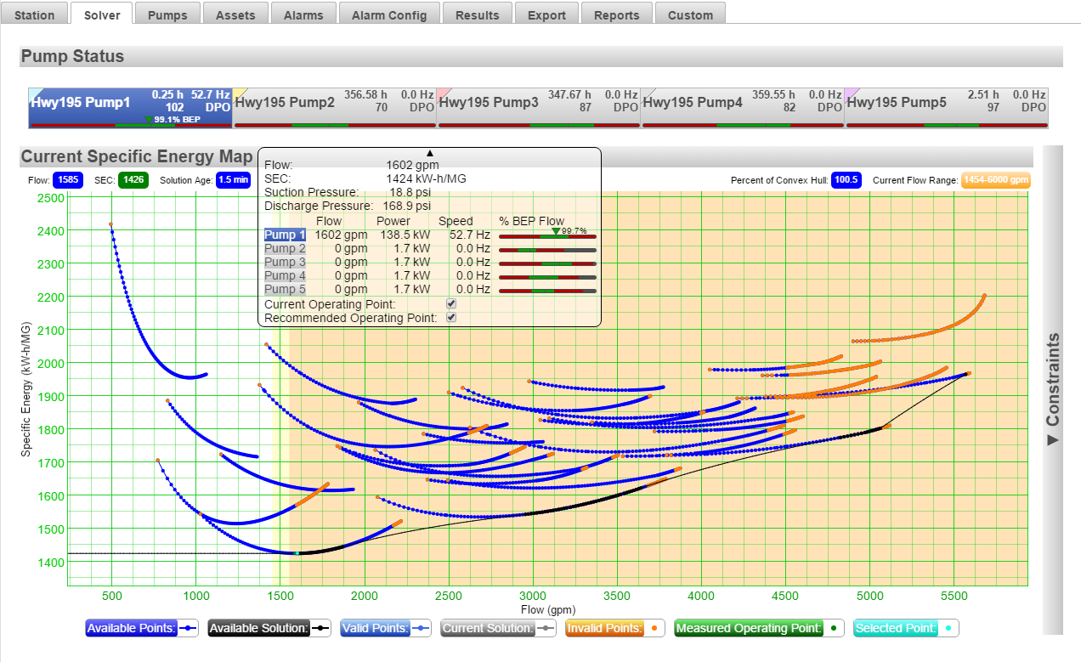Switch to the Pumps tab
The height and width of the screenshot is (662, 1081).
point(167,14)
